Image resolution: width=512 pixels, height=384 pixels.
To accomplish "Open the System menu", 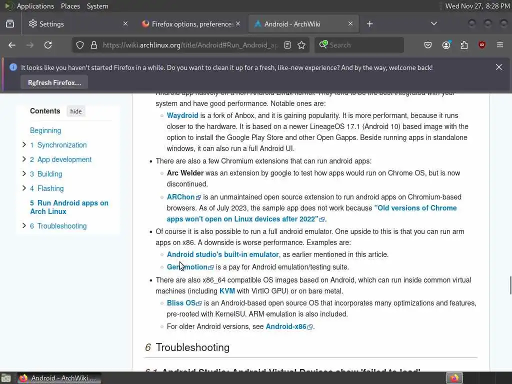I will pos(97,6).
